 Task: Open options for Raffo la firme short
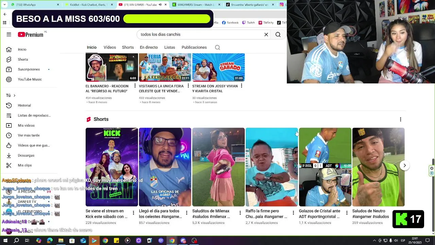(293, 213)
